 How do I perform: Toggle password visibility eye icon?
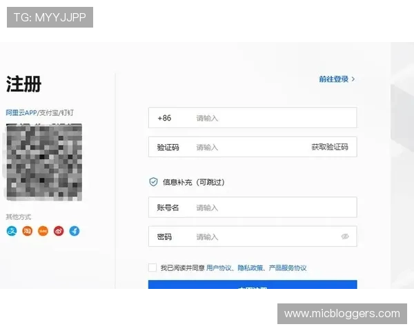coord(345,237)
